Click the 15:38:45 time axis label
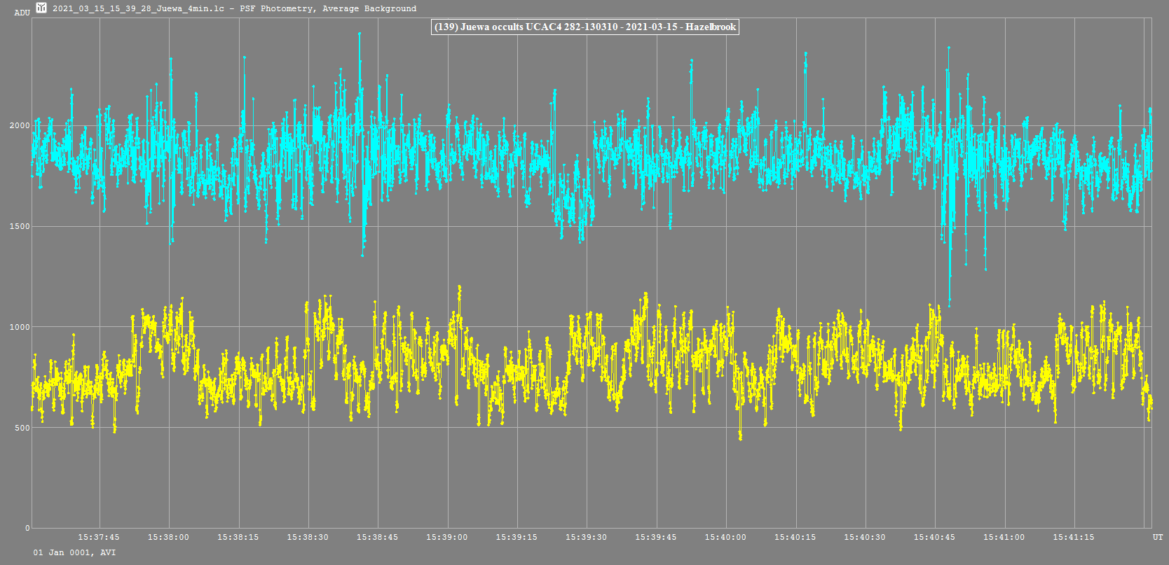 click(377, 537)
